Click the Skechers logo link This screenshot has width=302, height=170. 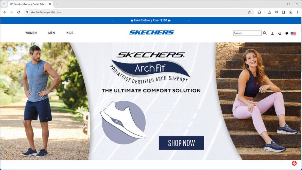pyautogui.click(x=152, y=32)
